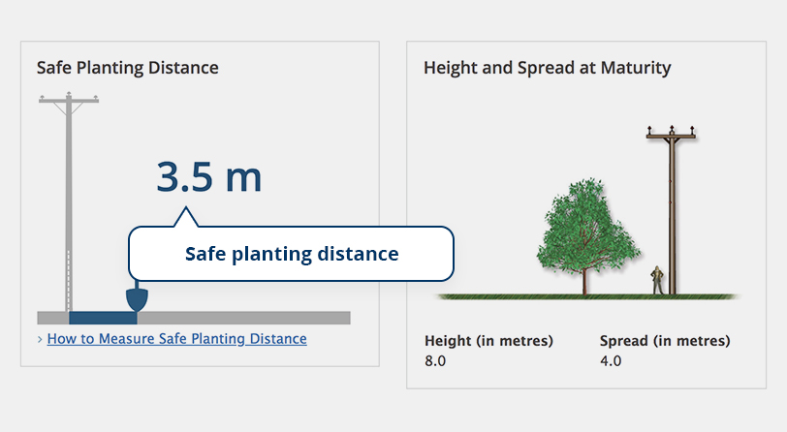The width and height of the screenshot is (787, 432).
Task: Click the green tree illustration
Action: [585, 235]
